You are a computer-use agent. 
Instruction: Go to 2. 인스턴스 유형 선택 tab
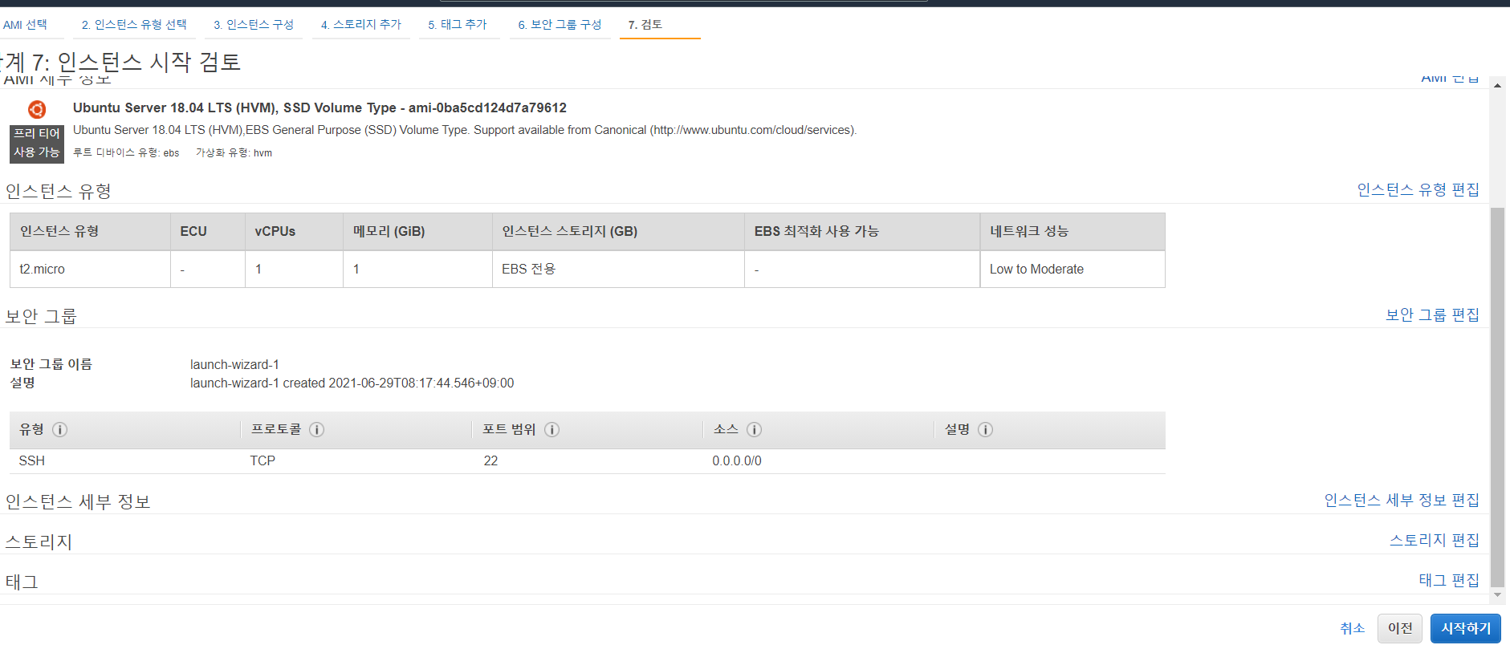coord(134,25)
